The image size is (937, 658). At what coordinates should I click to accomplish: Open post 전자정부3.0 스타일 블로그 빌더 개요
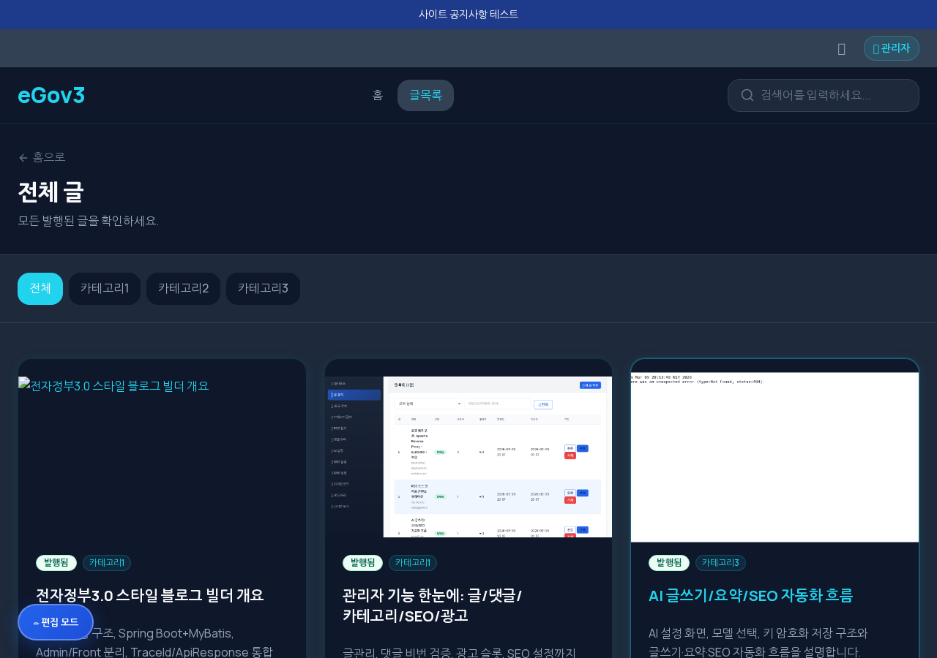[149, 595]
